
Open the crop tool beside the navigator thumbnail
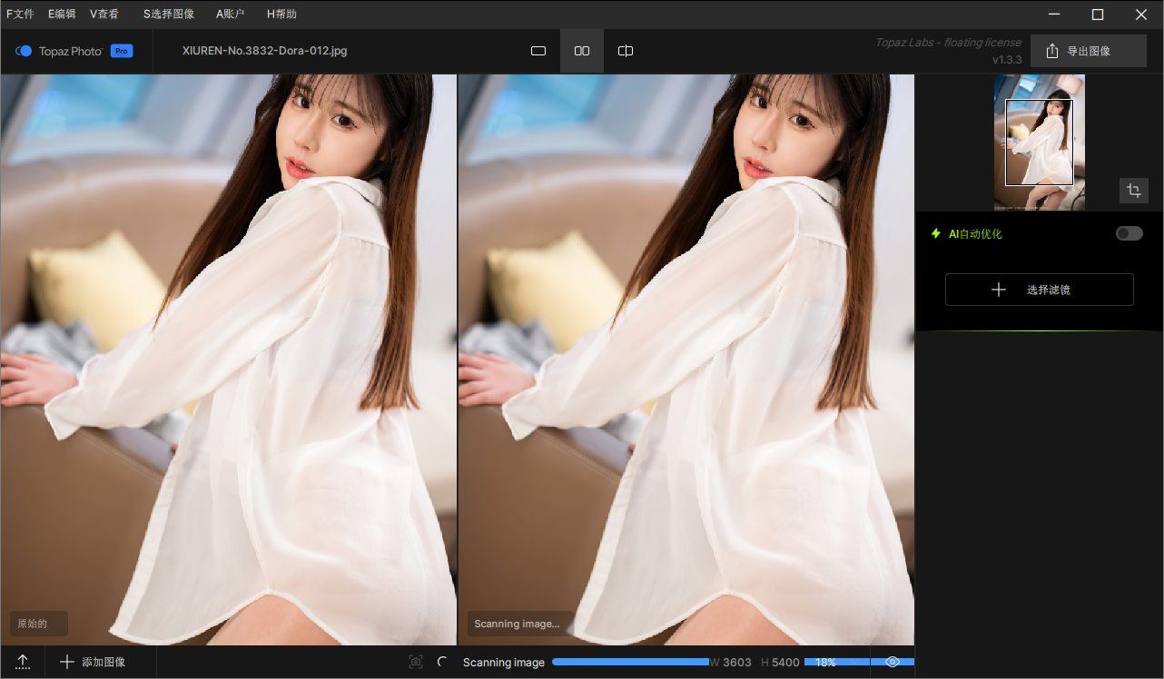coord(1133,191)
